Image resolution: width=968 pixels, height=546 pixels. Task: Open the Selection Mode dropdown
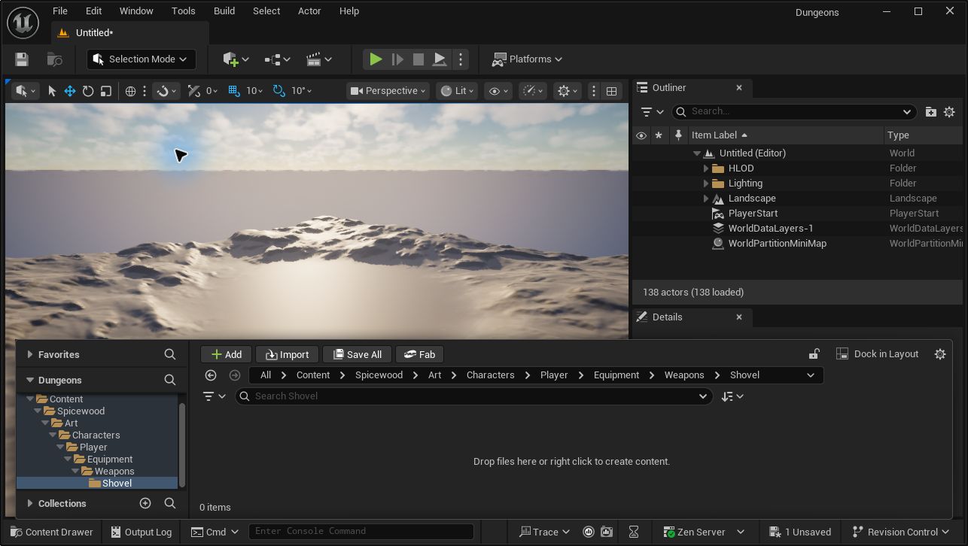tap(142, 59)
